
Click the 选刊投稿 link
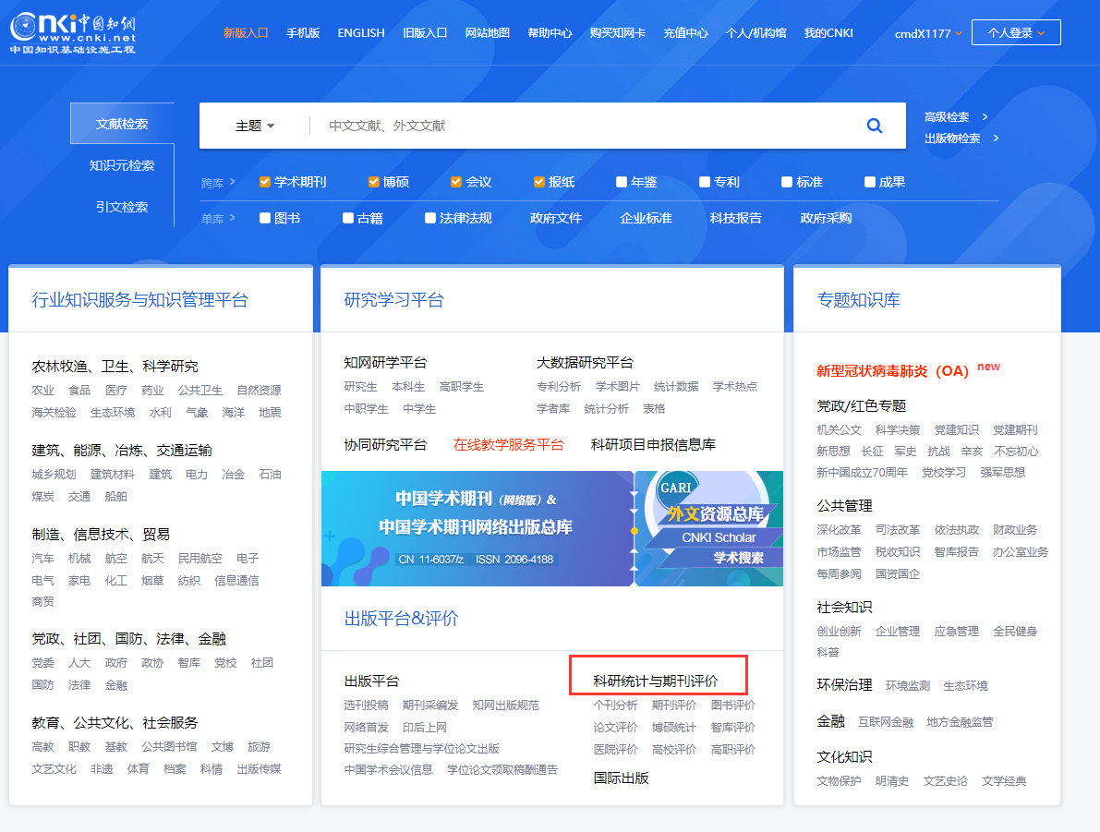(x=366, y=705)
